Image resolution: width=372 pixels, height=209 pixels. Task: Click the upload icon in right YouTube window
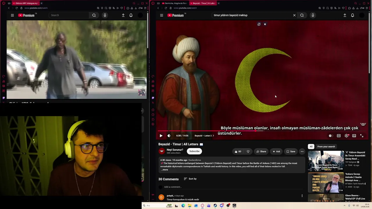(345, 15)
